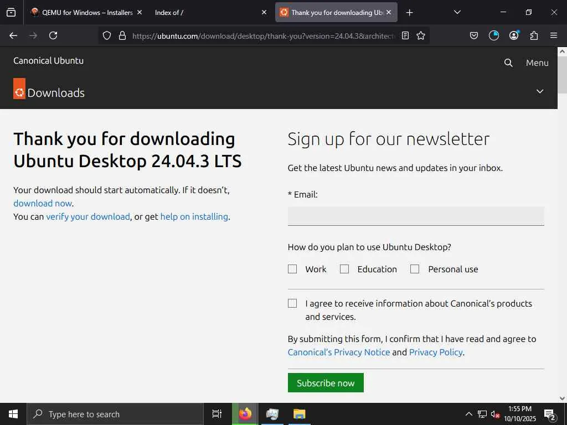This screenshot has height=425, width=567.
Task: Close the Thank you for downloading tab
Action: pyautogui.click(x=389, y=12)
